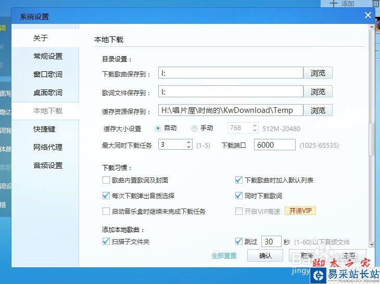Increase the cache size 768 spinner
The height and width of the screenshot is (284, 380).
255,126
